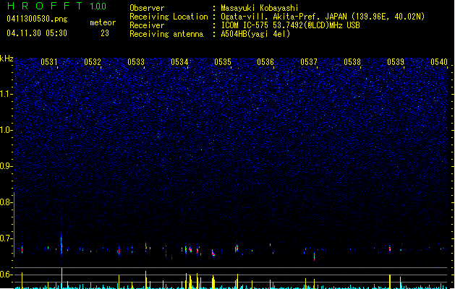Click the 0534 time marker
The height and width of the screenshot is (289, 455).
179,62
